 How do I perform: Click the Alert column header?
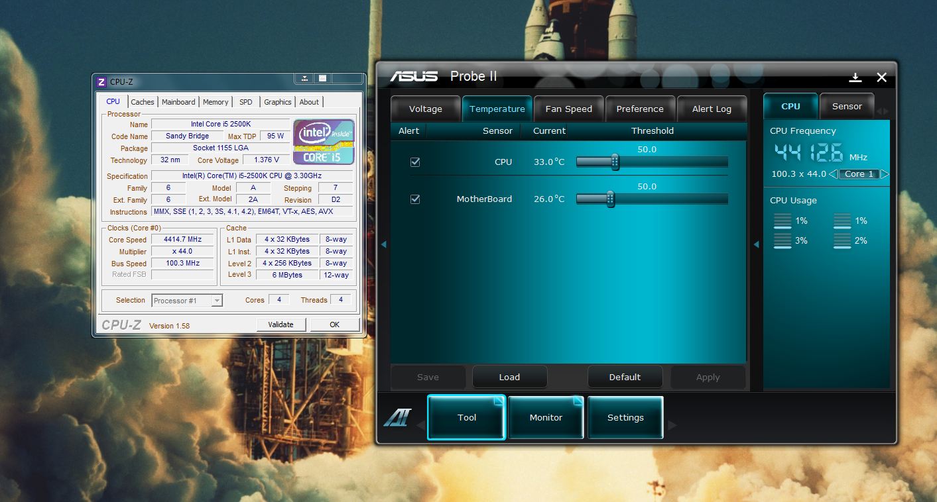pos(408,130)
